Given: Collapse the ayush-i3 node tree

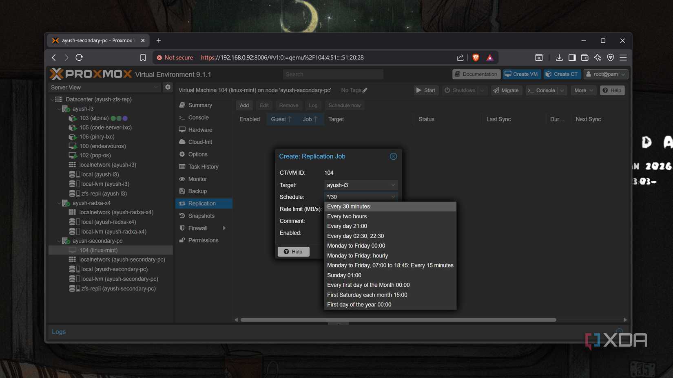Looking at the screenshot, I should click(x=59, y=109).
